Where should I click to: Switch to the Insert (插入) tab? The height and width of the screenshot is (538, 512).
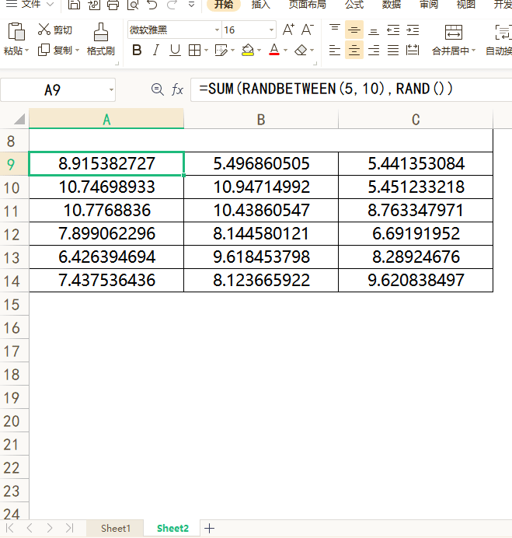(x=260, y=5)
